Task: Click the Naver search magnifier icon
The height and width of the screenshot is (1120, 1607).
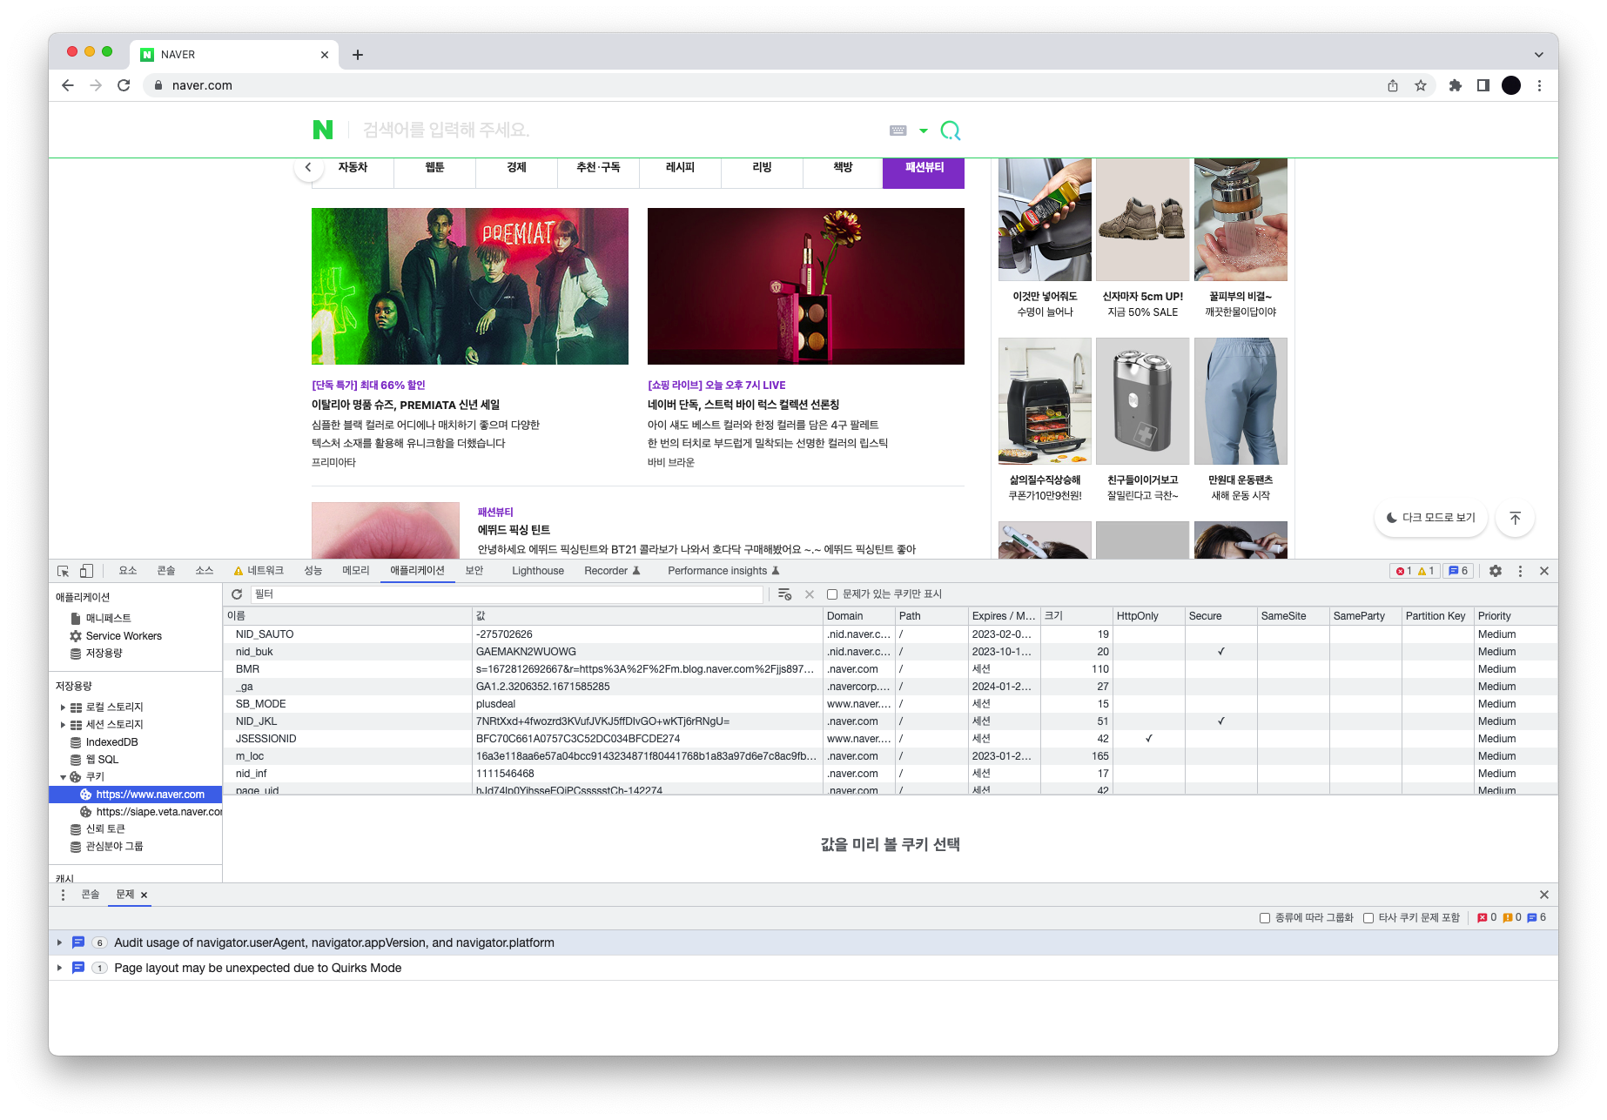Action: [951, 131]
